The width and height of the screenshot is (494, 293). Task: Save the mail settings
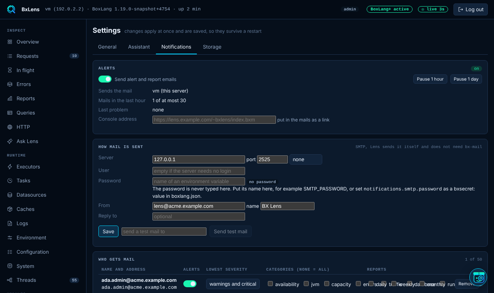tap(108, 231)
